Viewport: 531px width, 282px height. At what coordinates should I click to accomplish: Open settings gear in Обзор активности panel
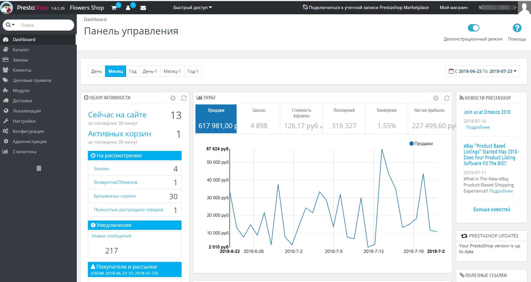[x=173, y=98]
